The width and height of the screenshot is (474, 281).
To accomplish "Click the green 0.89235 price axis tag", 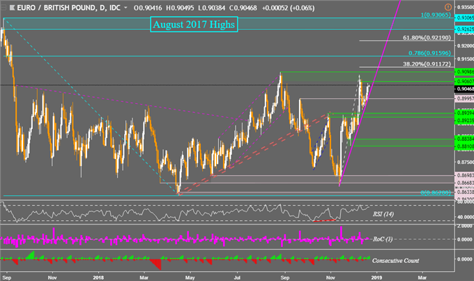I will point(464,121).
